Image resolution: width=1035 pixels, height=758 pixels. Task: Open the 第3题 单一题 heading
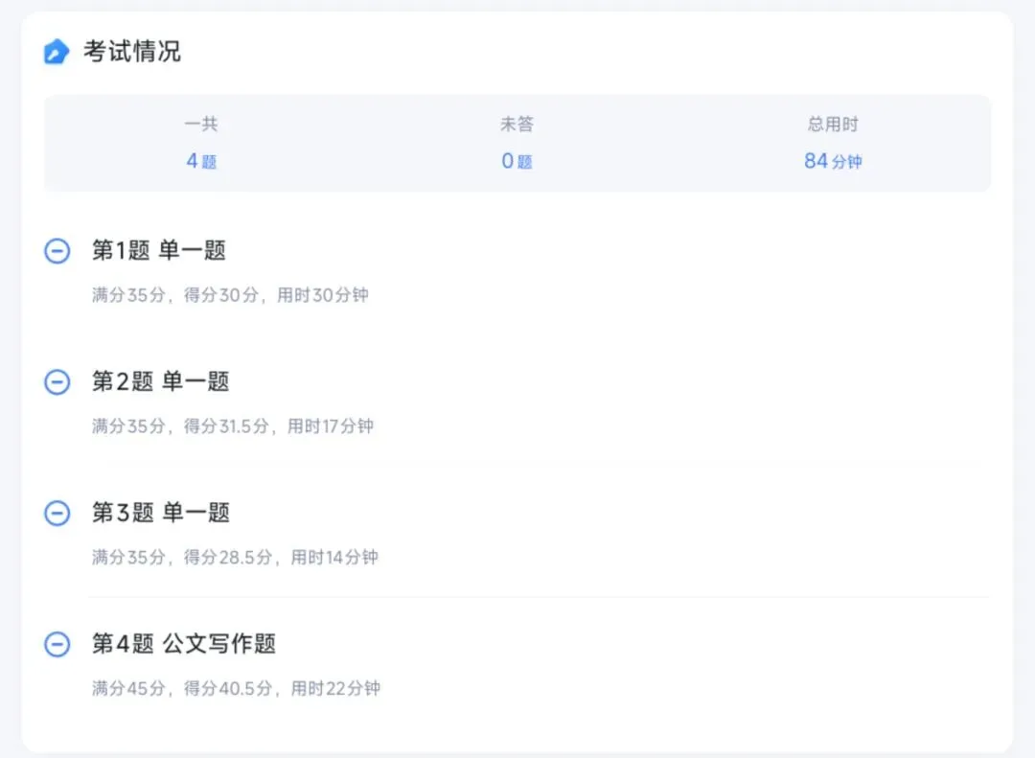coord(160,513)
